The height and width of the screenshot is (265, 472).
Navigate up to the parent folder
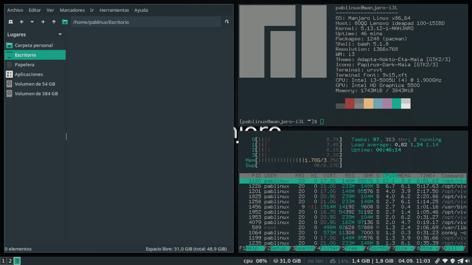coord(54,22)
